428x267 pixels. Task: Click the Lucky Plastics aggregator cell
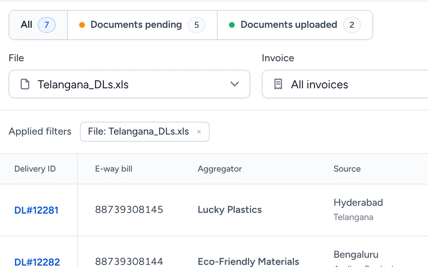[230, 210]
